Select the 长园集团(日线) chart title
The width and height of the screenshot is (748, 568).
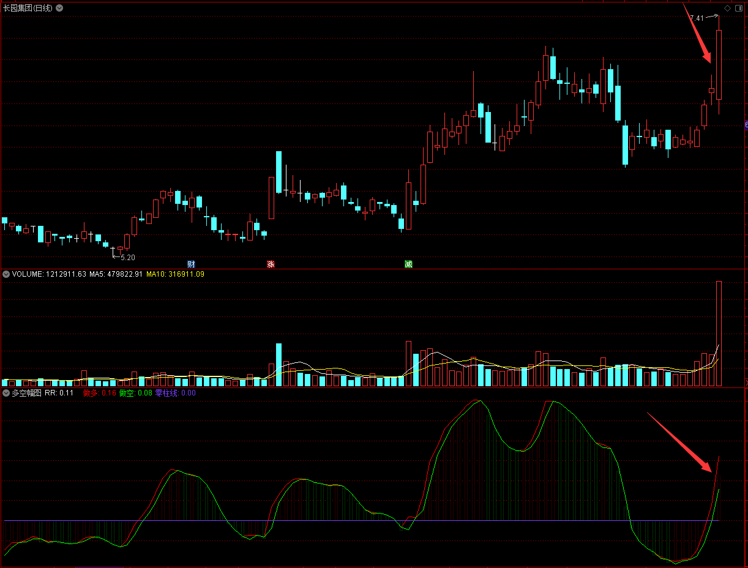tap(28, 8)
